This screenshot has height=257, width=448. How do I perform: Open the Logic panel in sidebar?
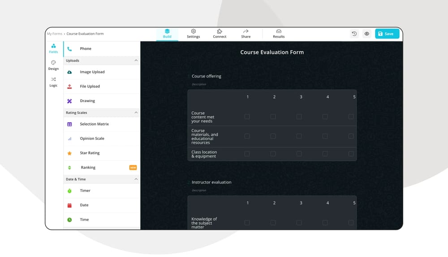point(53,82)
